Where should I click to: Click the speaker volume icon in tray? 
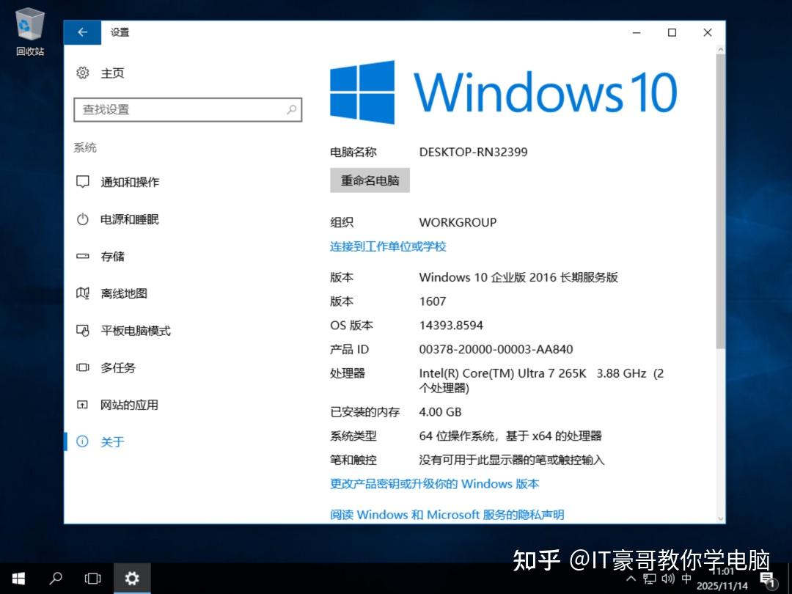tap(668, 579)
